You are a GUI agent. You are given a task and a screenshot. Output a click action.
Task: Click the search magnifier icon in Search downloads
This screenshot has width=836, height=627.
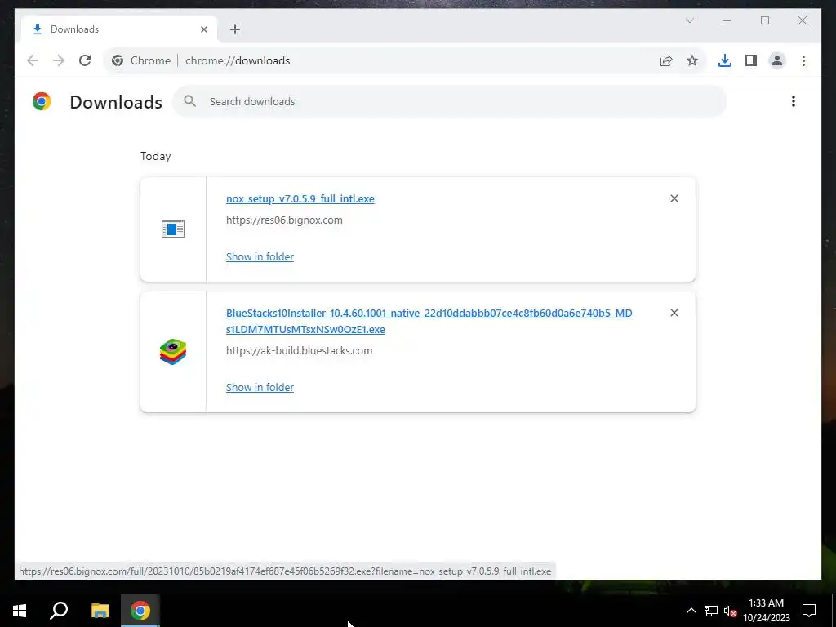189,101
